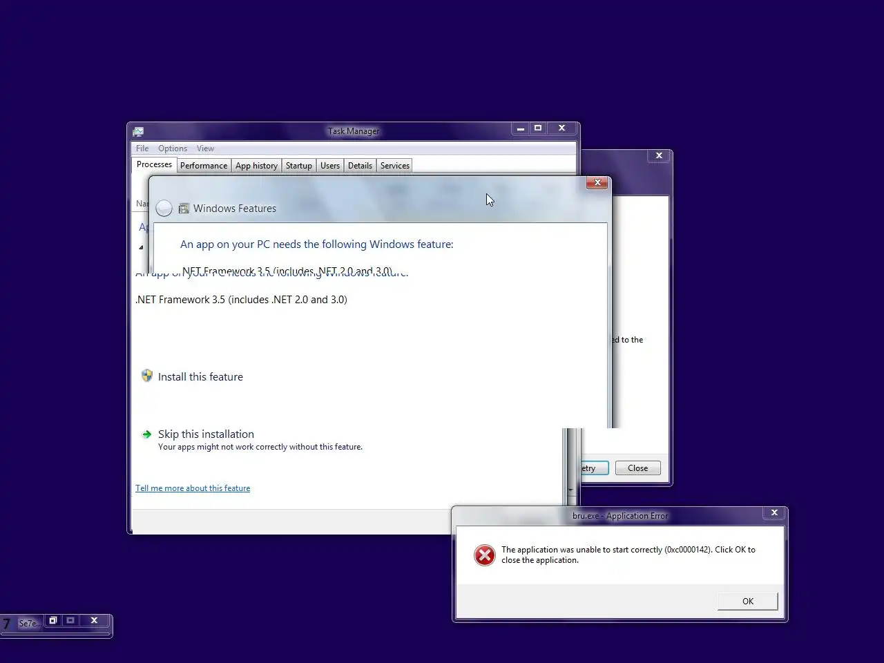This screenshot has width=884, height=663.
Task: Close the Windows Features dialog
Action: tap(597, 182)
